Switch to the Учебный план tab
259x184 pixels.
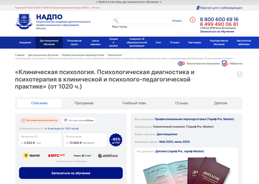click(134, 103)
